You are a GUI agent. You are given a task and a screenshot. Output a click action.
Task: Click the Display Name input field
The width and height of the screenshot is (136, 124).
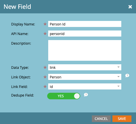pyautogui.click(x=85, y=24)
